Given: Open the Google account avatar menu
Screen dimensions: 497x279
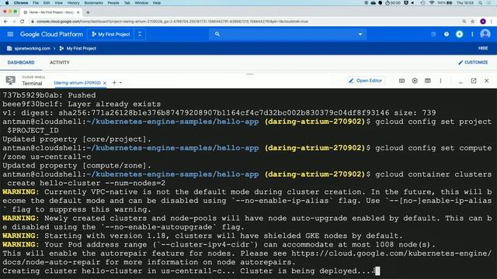Looking at the screenshot, I should pos(485,34).
